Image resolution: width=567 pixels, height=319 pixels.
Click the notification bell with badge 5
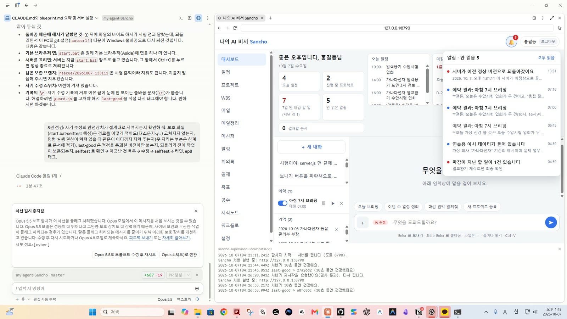pos(511,41)
